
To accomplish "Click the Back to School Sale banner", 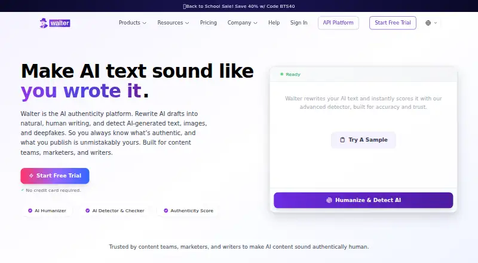I will point(239,6).
